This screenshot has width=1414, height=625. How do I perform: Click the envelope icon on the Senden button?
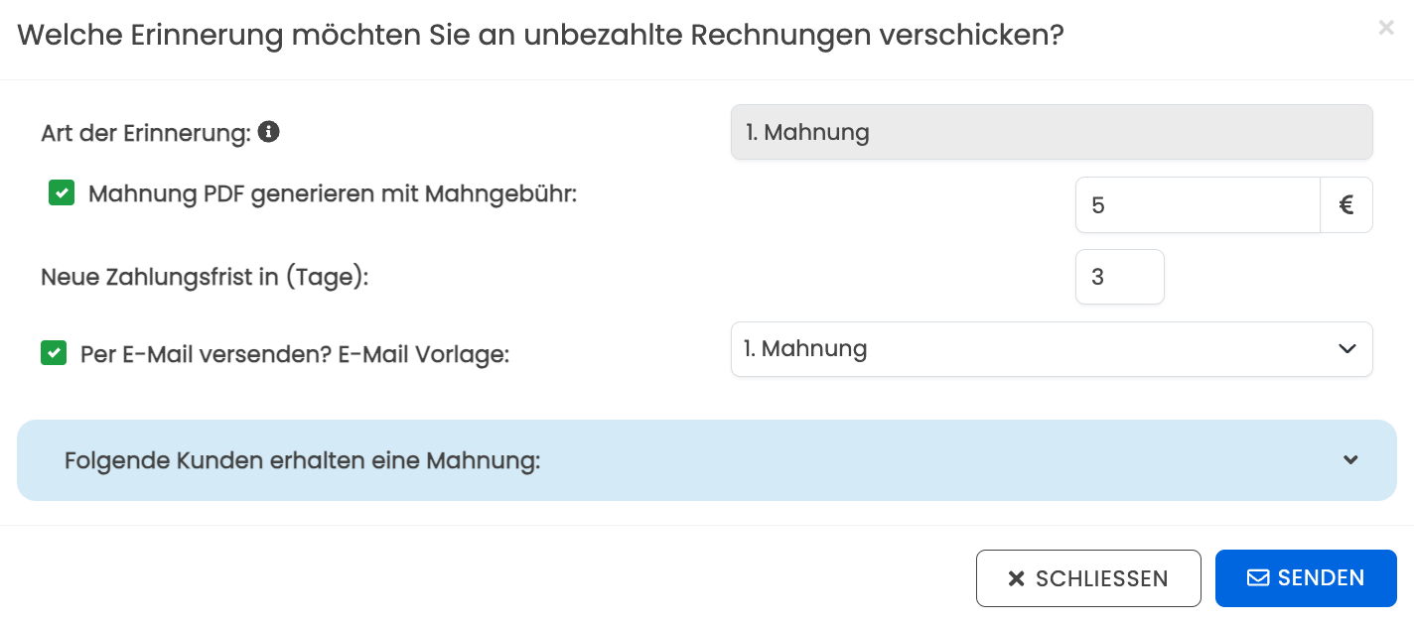[x=1258, y=577]
